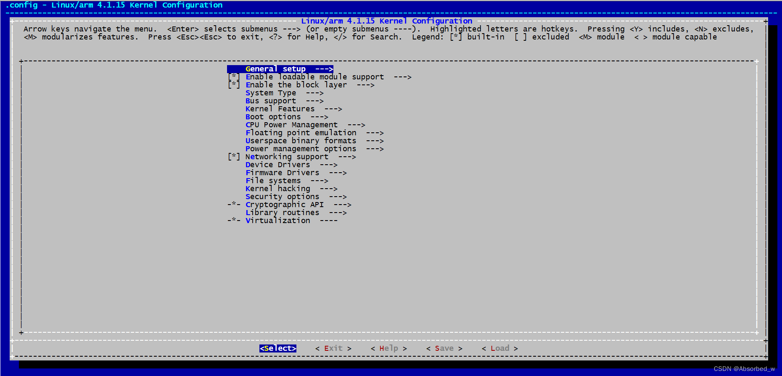Image resolution: width=782 pixels, height=376 pixels.
Task: Expand arrow next to Bus support
Action: click(314, 101)
